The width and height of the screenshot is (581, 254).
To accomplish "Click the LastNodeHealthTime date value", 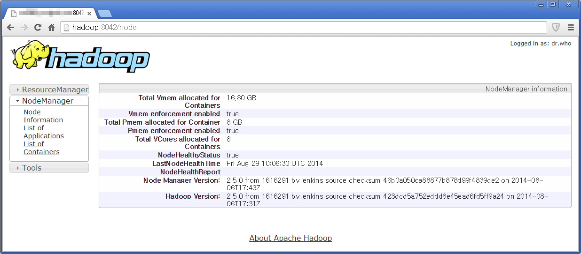I will tap(275, 164).
